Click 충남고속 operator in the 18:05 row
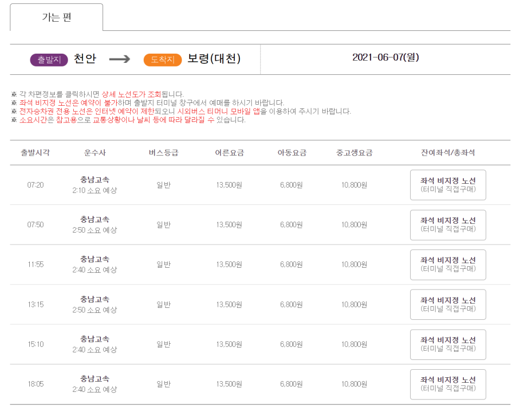 click(x=94, y=378)
